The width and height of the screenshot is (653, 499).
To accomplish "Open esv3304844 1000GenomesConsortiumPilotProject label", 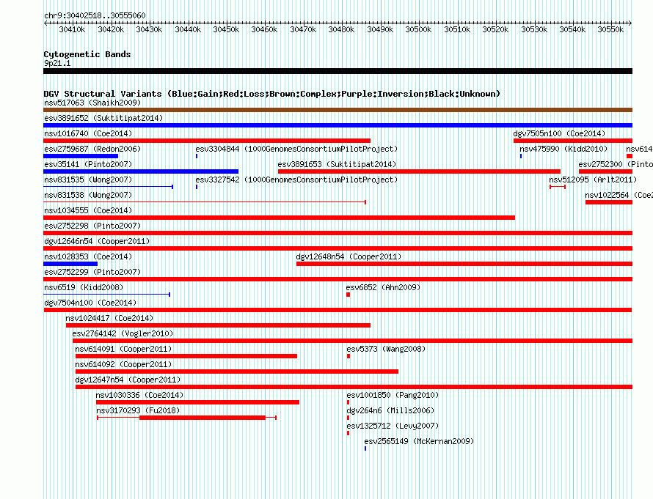I will (x=296, y=149).
